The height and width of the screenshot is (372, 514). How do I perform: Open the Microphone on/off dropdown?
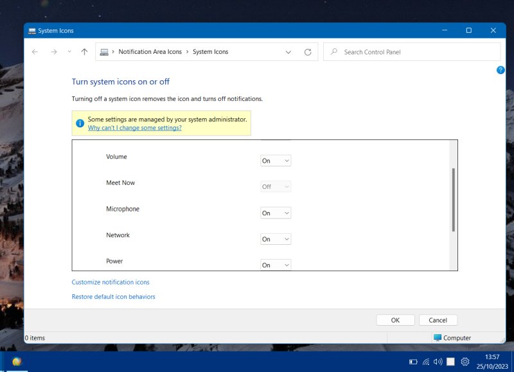(x=275, y=213)
